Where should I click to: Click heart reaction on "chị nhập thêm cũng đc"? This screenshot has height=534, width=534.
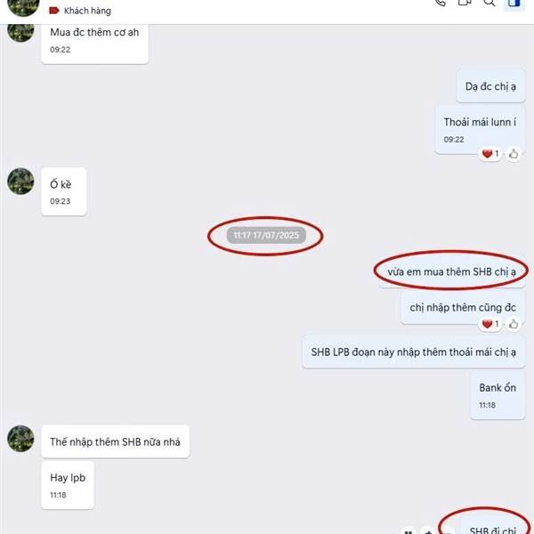click(x=490, y=324)
